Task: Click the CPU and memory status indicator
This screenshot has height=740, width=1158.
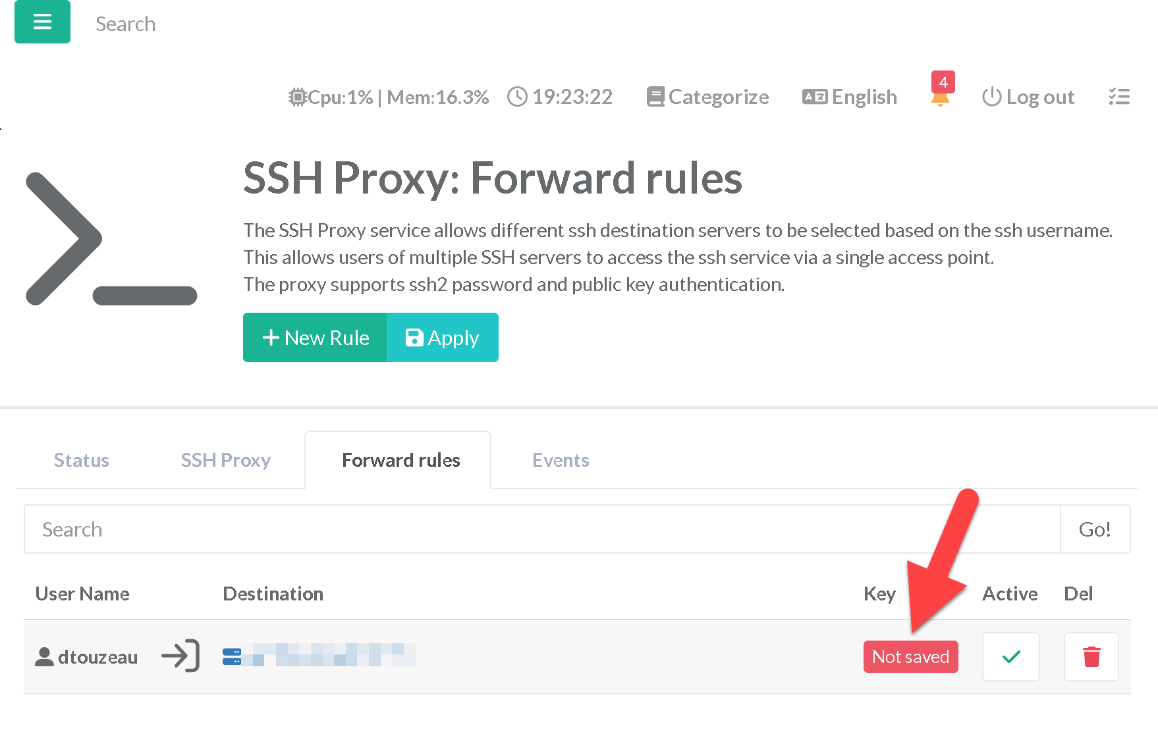Action: [389, 97]
